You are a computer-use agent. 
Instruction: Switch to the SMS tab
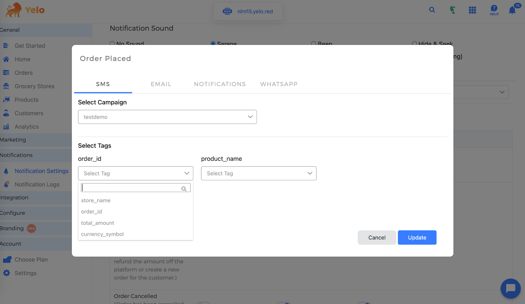[103, 84]
